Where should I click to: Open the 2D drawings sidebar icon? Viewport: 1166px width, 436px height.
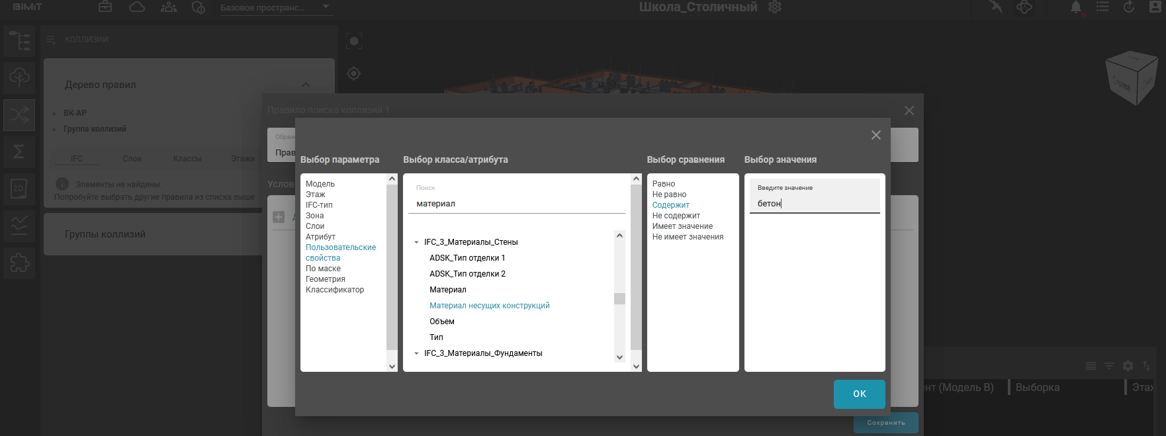[19, 189]
